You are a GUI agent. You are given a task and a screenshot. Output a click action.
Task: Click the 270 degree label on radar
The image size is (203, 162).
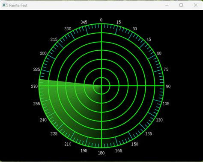coord(34,87)
